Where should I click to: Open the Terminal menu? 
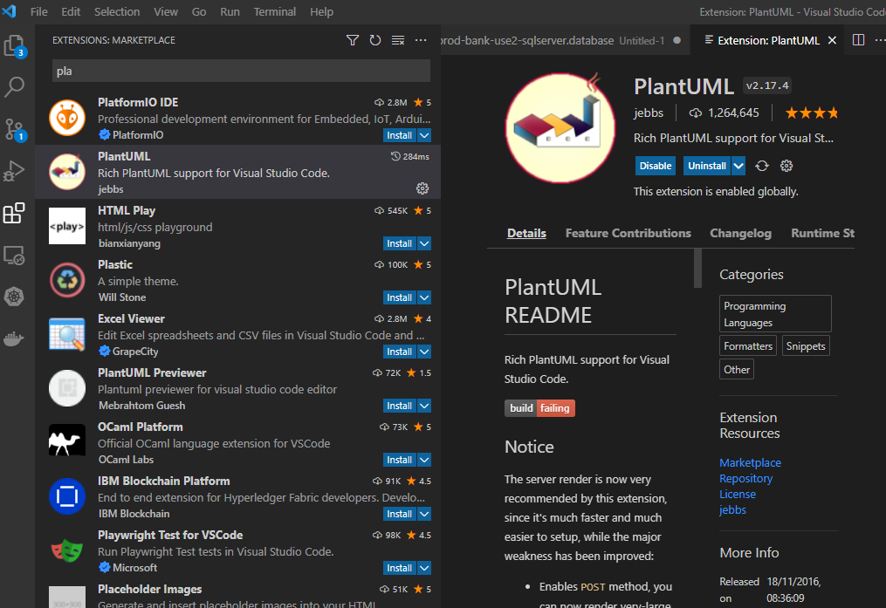click(274, 11)
